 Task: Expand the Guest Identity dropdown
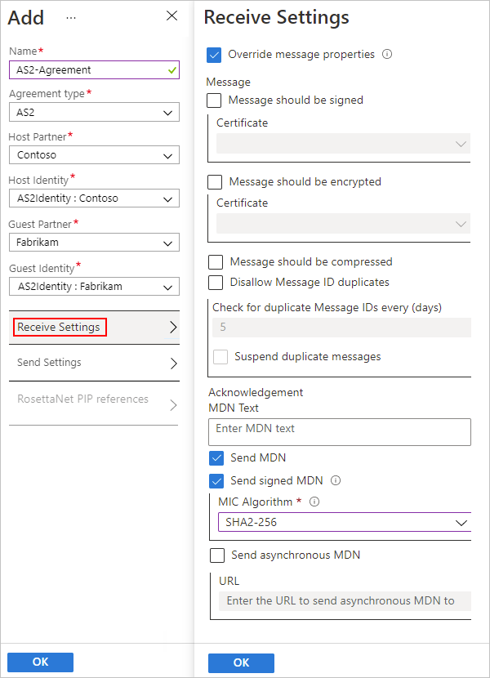point(93,286)
